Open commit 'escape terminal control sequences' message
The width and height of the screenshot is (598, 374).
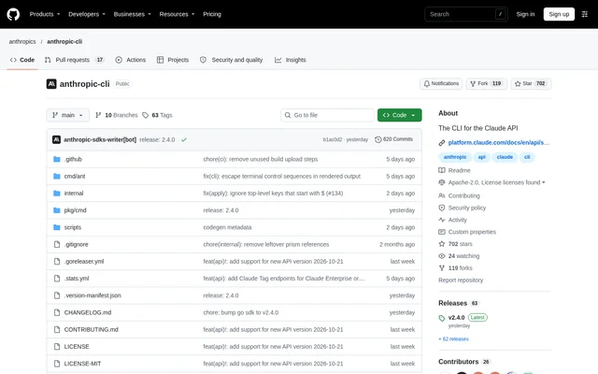pyautogui.click(x=281, y=177)
